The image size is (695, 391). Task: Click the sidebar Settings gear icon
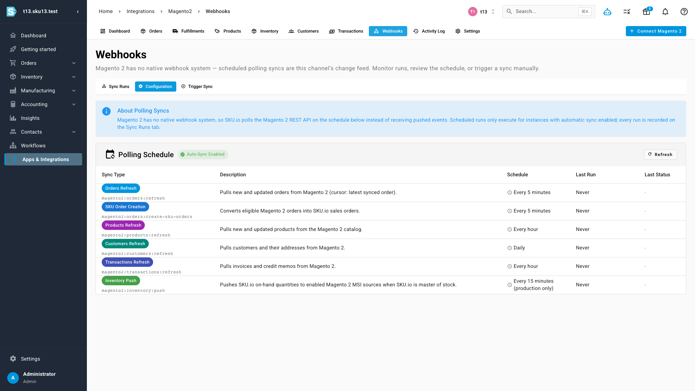(x=13, y=359)
